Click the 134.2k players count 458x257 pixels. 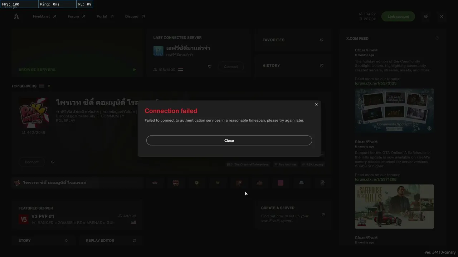tap(367, 14)
